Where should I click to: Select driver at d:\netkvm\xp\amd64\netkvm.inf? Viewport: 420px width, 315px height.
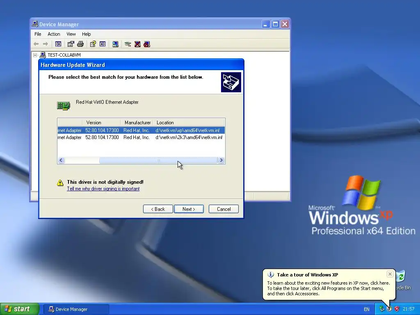click(x=141, y=130)
